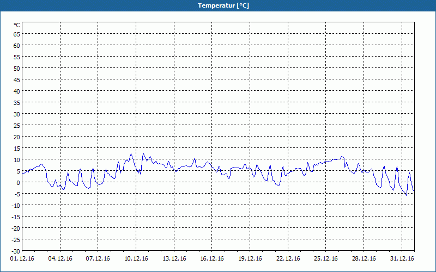Click the 01.12.16 date label
The image size is (436, 272).
[x=22, y=258]
